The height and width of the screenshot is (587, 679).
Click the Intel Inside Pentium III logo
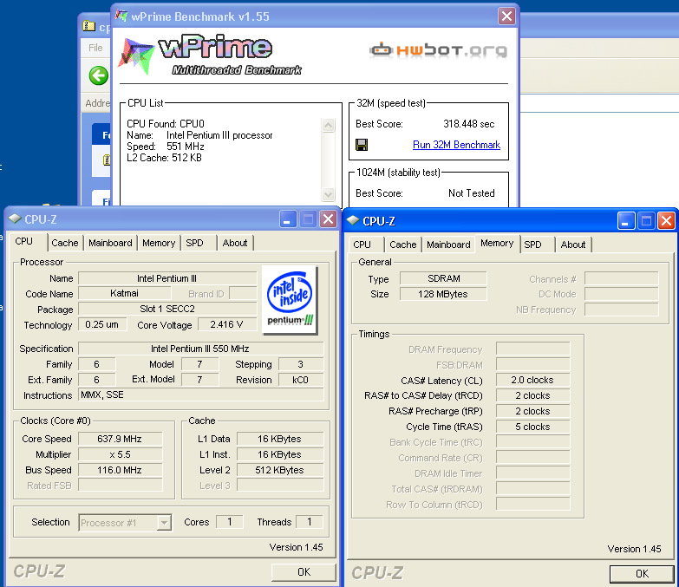click(291, 299)
